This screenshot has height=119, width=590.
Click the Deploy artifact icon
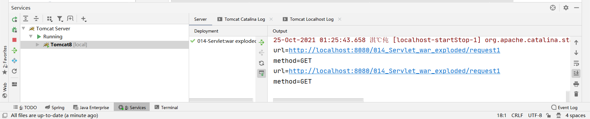[x=262, y=42]
